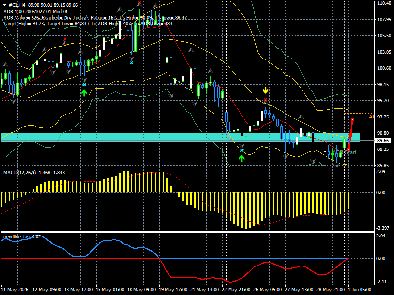The image size is (394, 295).
Task: Click the 85.85 price scale label
Action: click(384, 166)
